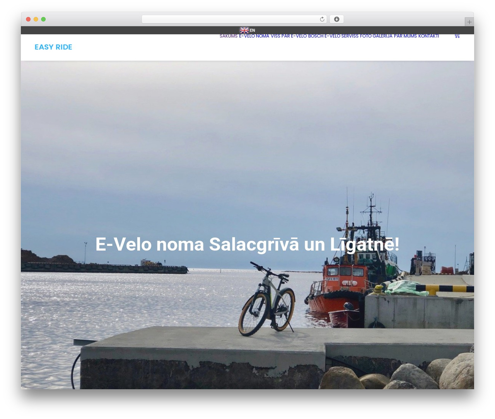The height and width of the screenshot is (419, 495).
Task: Open the PAR MUMS menu item
Action: [x=405, y=36]
